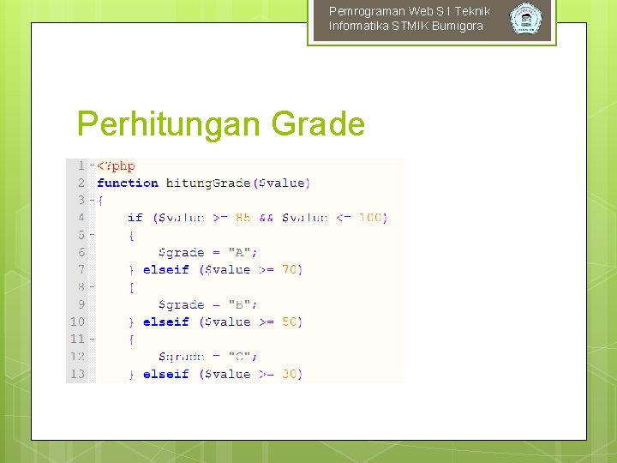Image resolution: width=617 pixels, height=463 pixels.
Task: Click the header text 'Informatika STMIK Bumigora'
Action: tap(405, 26)
